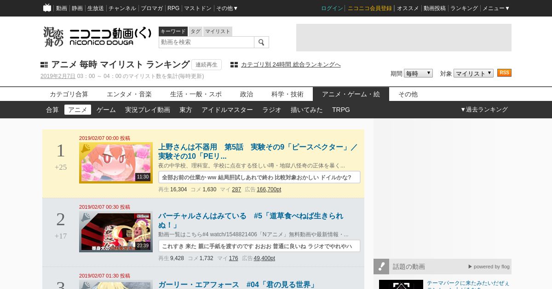Open the RSS feed badge
The width and height of the screenshot is (552, 289).
(x=504, y=73)
